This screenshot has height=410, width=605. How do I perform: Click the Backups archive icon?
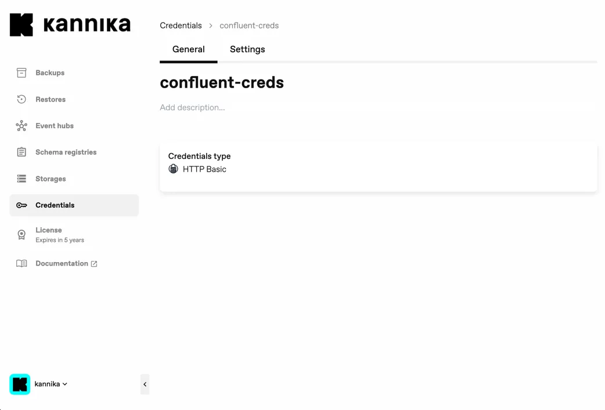pyautogui.click(x=21, y=72)
